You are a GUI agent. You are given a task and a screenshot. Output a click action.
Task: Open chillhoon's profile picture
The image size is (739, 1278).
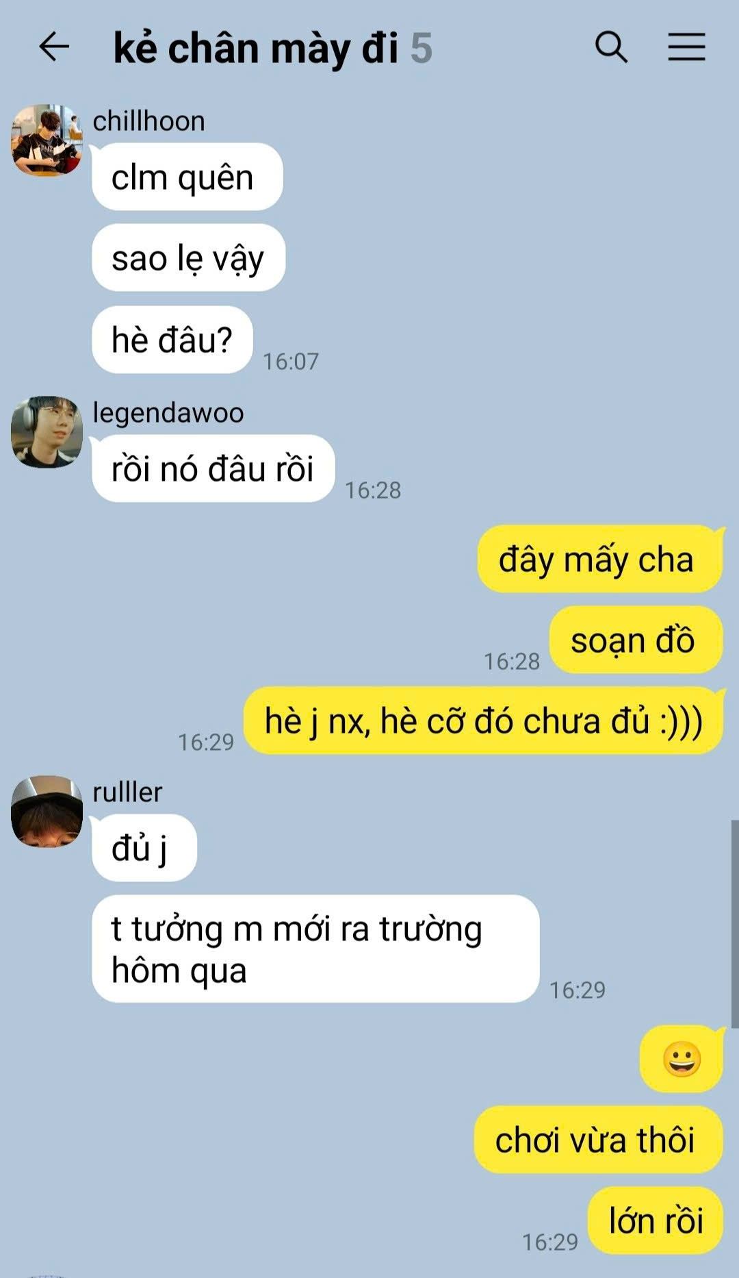click(x=47, y=140)
